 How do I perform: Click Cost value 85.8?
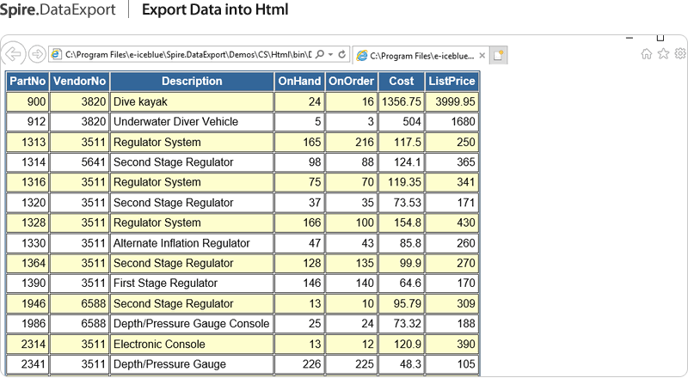401,243
